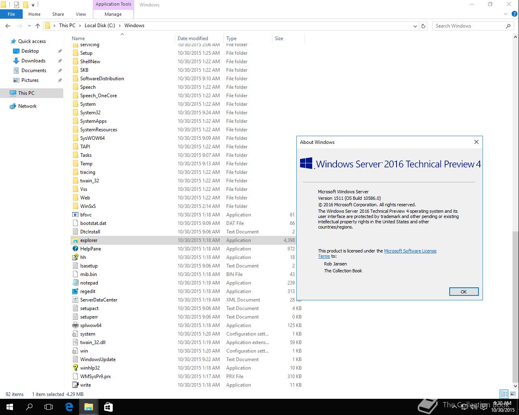The height and width of the screenshot is (415, 519).
Task: Select the hh application icon
Action: [75, 257]
